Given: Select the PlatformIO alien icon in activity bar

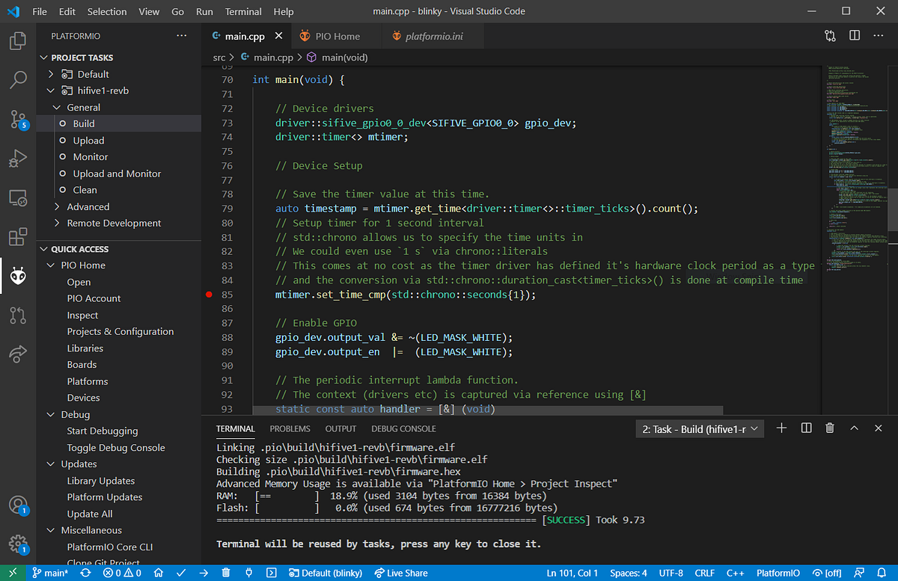Looking at the screenshot, I should (x=17, y=275).
